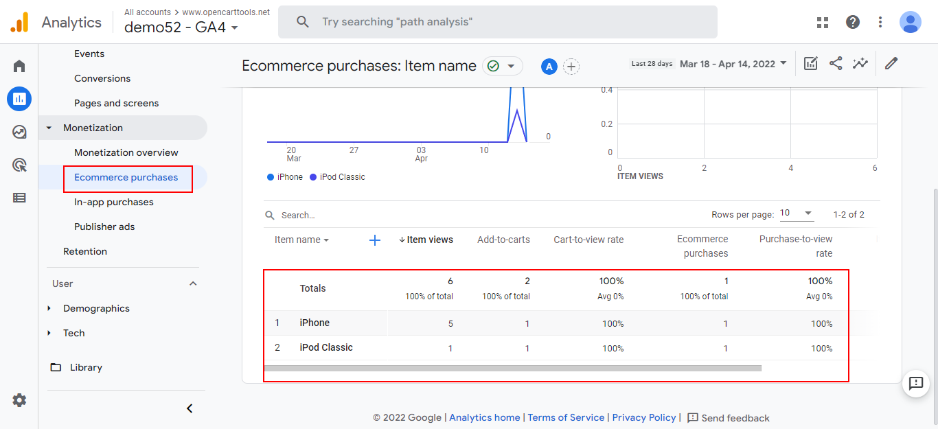This screenshot has height=429, width=938.
Task: Open the Configure table icon in the left rail
Action: 19,198
